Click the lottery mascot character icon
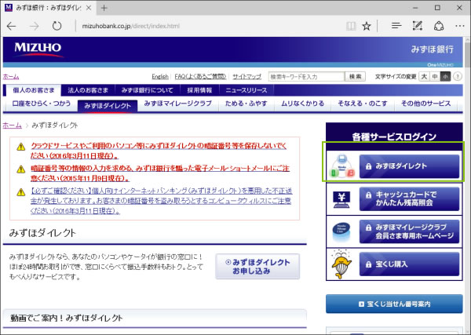Viewport: 471px width, 335px height. [x=341, y=264]
